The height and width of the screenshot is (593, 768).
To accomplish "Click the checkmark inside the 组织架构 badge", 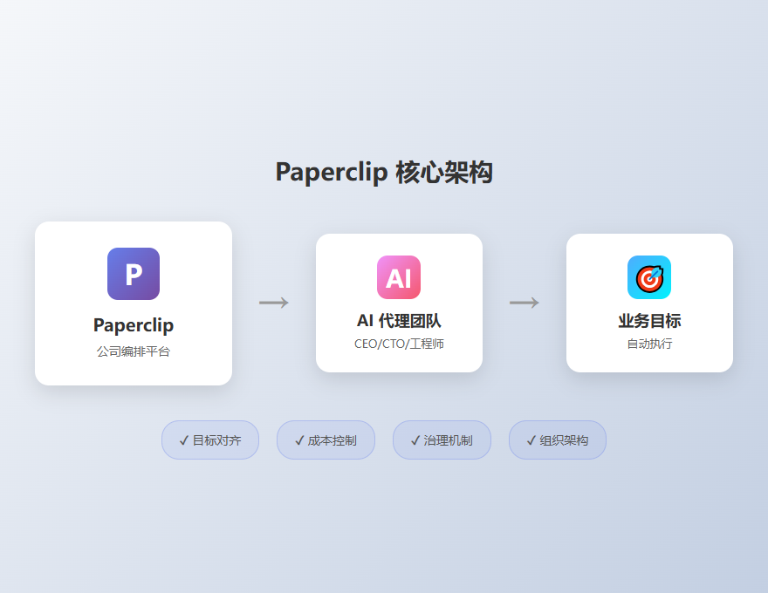I will point(530,440).
